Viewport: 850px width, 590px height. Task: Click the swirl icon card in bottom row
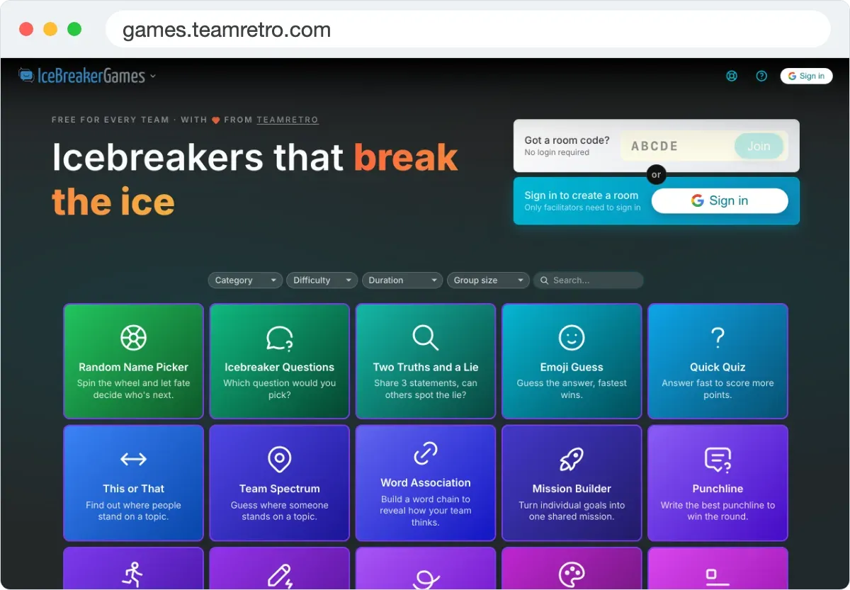[426, 568]
